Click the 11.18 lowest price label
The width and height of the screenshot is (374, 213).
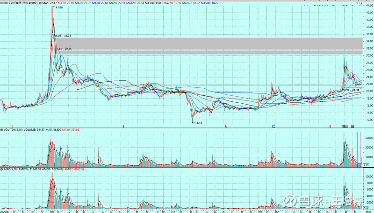tap(197, 122)
